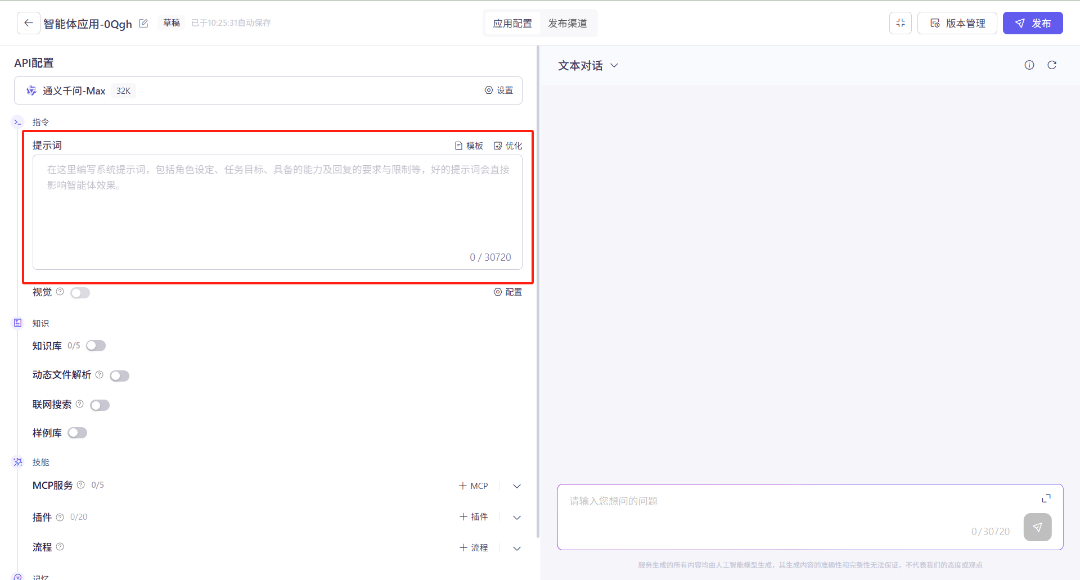This screenshot has height=580, width=1080.
Task: Toggle the 视觉 vision switch
Action: [x=80, y=293]
